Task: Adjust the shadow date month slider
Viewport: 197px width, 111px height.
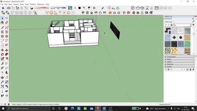Action: click(42, 8)
